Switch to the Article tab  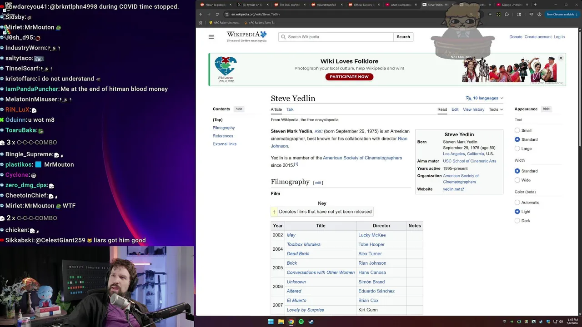[276, 109]
